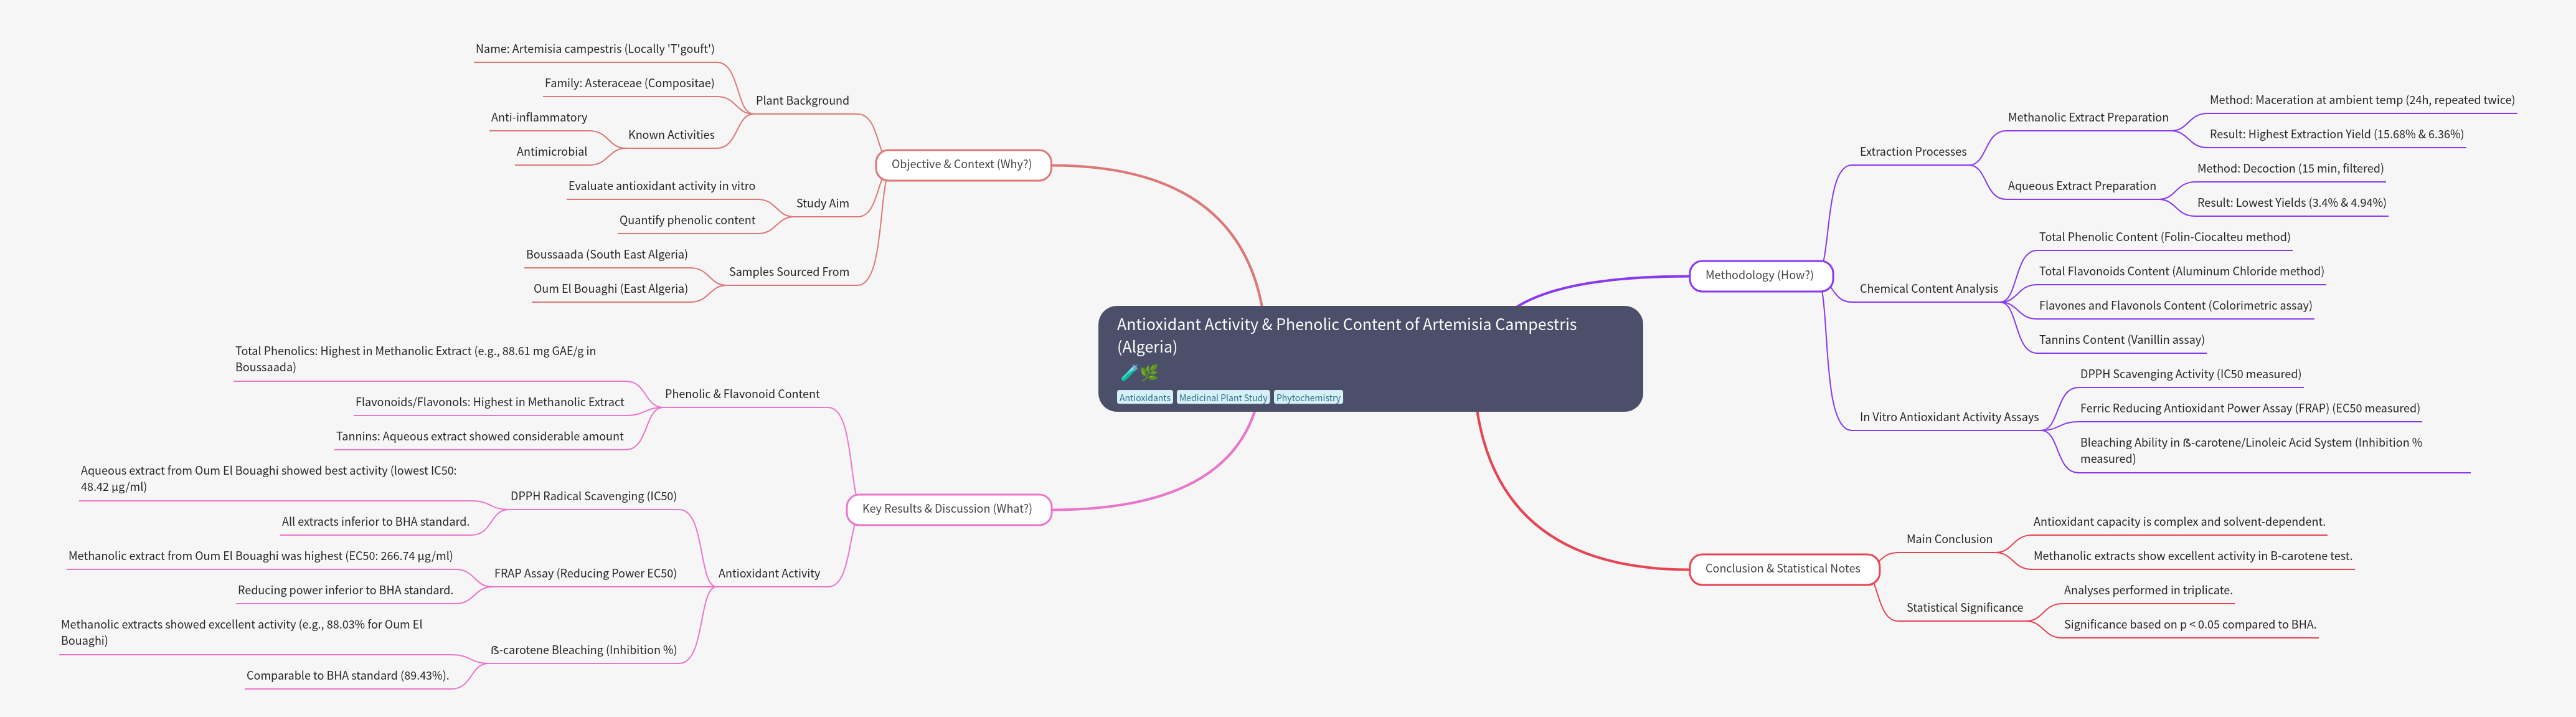Select DPPH Radical Scavenging (IC50) node
This screenshot has width=2576, height=717.
point(593,496)
